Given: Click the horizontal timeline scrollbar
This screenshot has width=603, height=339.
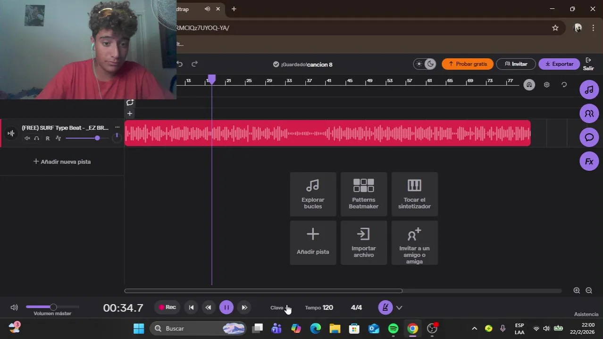Looking at the screenshot, I should point(263,291).
